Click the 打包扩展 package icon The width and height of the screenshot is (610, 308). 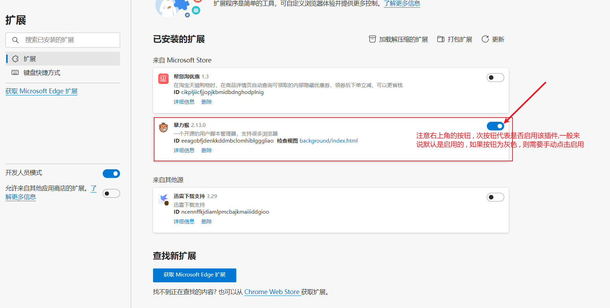441,39
